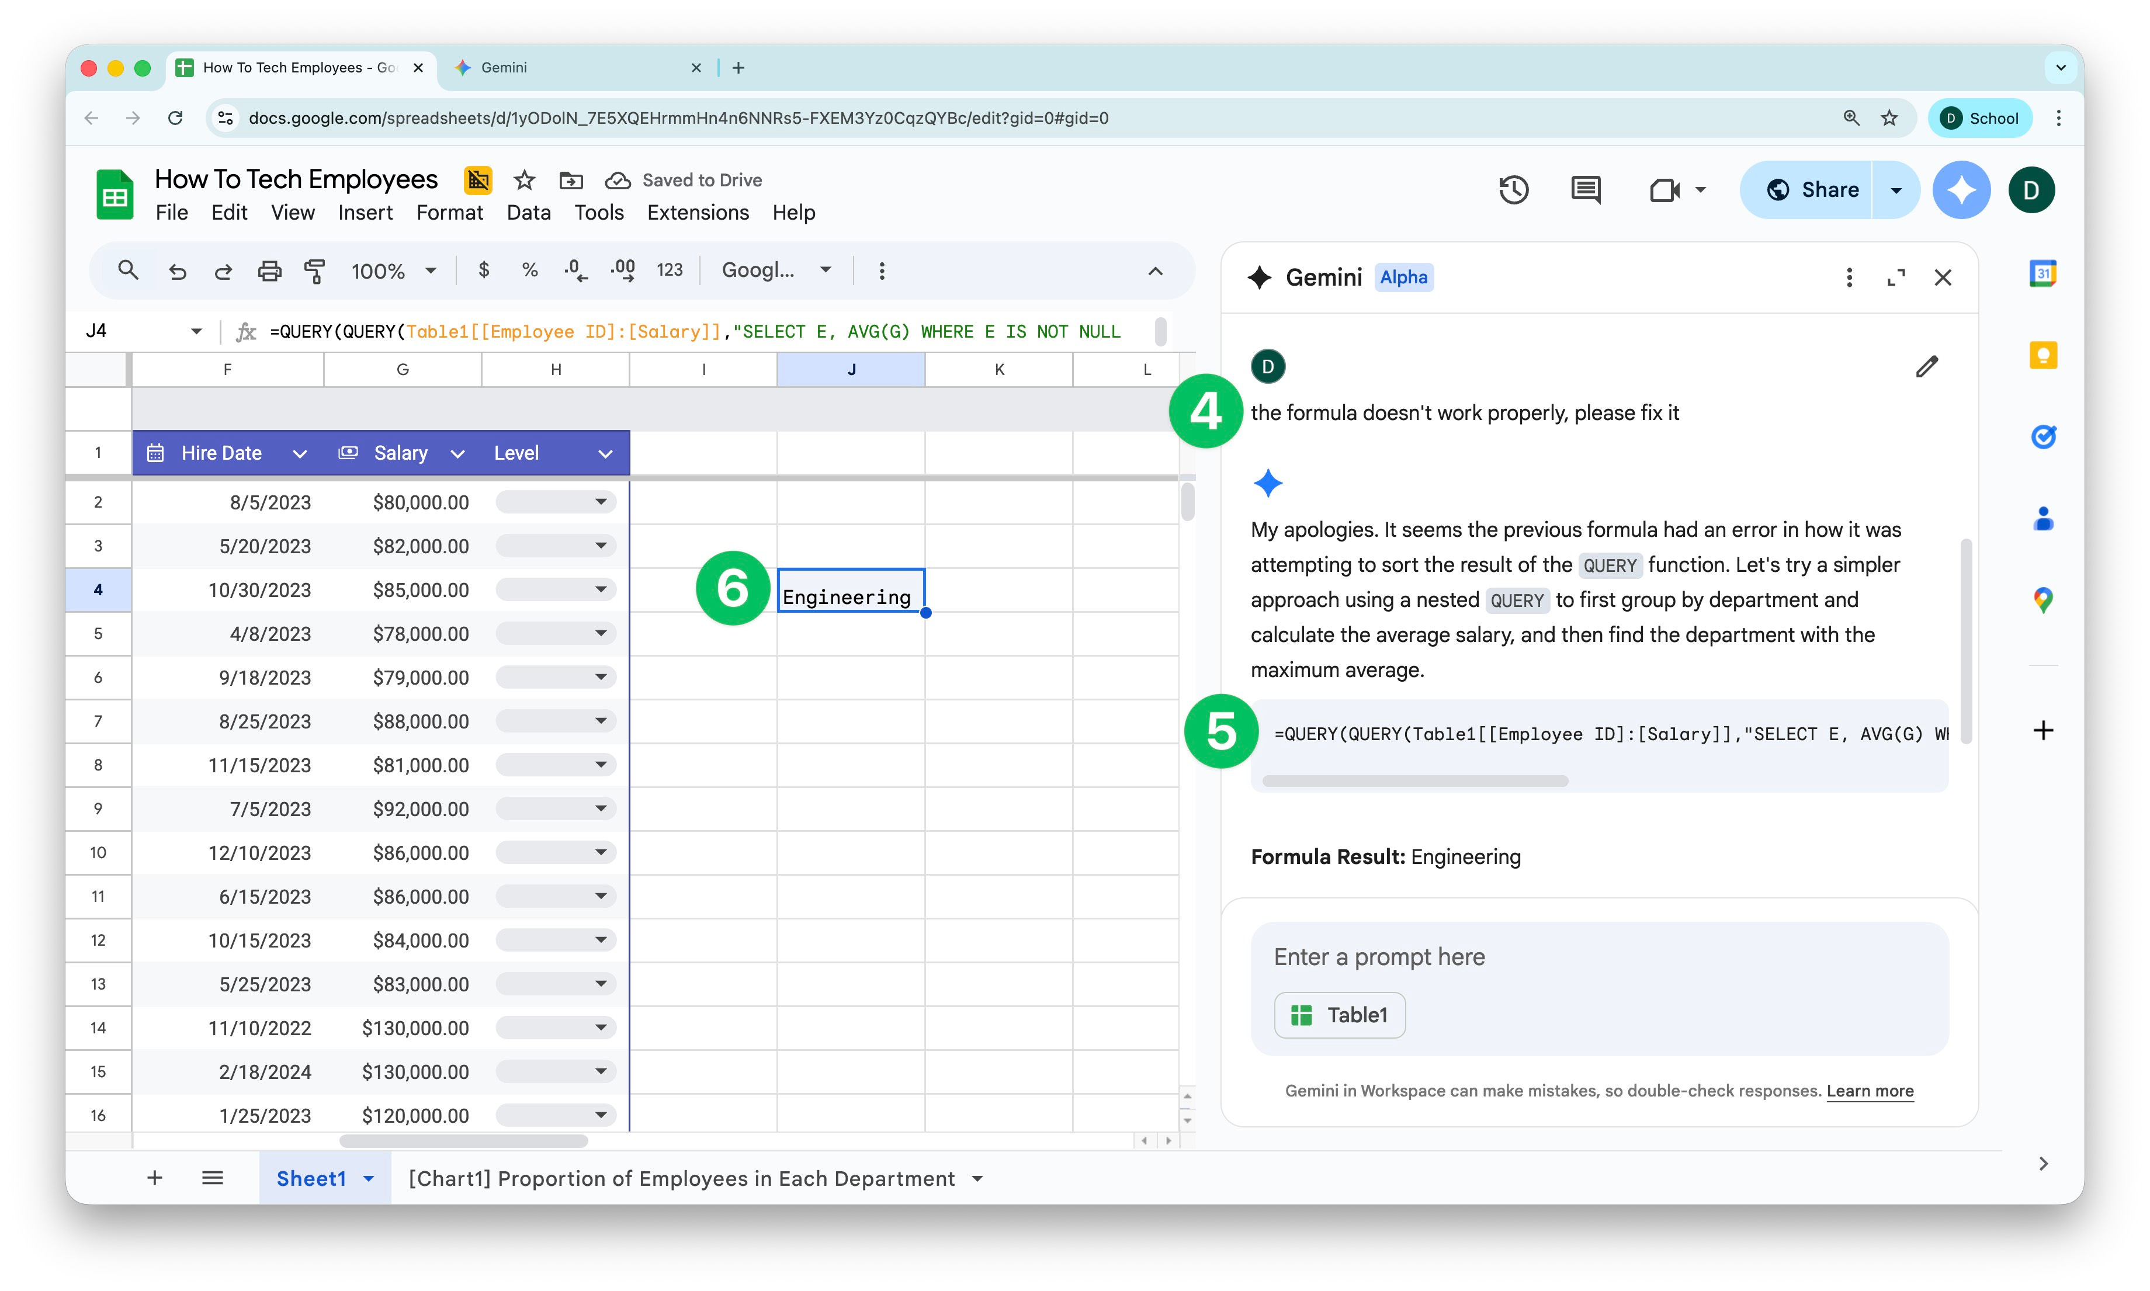Collapse the toolbar with the up chevron
Image resolution: width=2150 pixels, height=1291 pixels.
[x=1154, y=270]
